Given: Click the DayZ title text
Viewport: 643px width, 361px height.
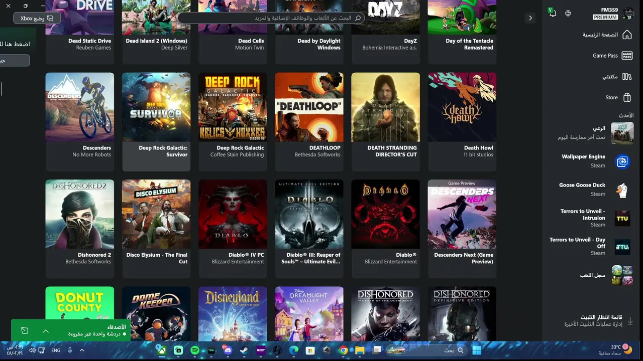Looking at the screenshot, I should tap(410, 41).
